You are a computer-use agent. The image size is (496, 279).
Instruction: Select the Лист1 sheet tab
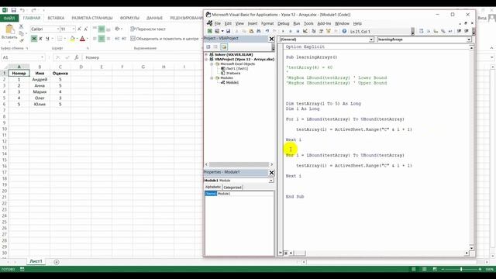pyautogui.click(x=36, y=261)
